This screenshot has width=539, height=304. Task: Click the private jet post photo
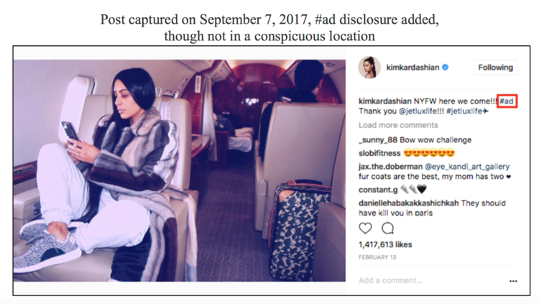point(180,170)
